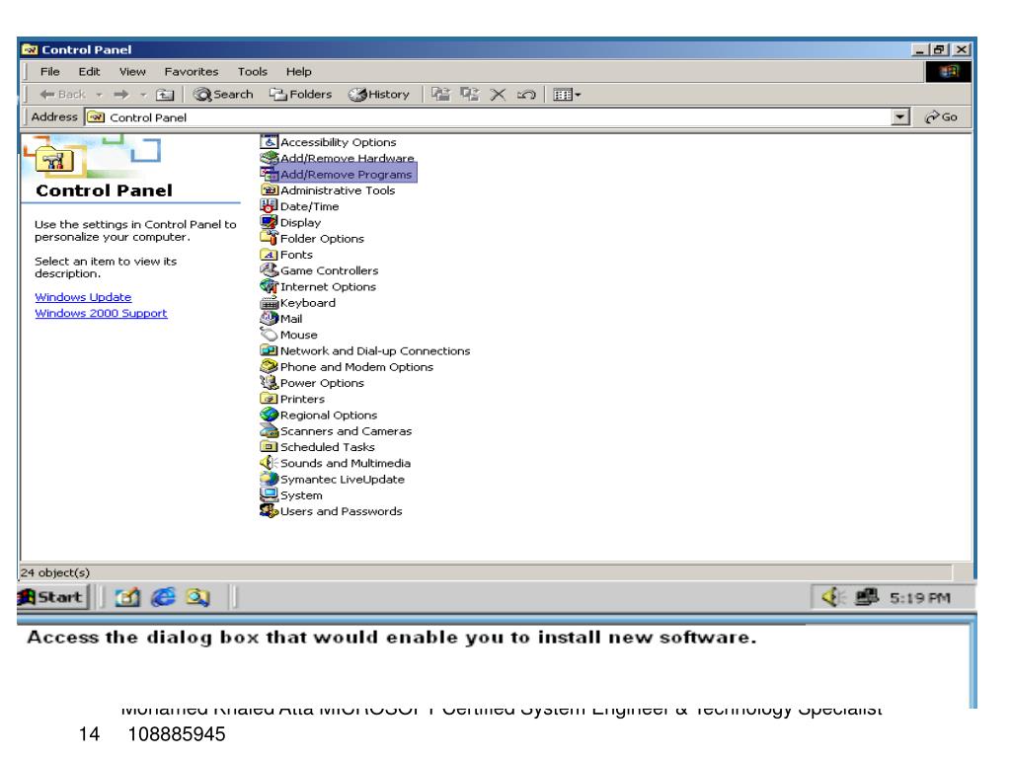Expand the Address bar dropdown
Screen dimensions: 1011x758
click(900, 116)
